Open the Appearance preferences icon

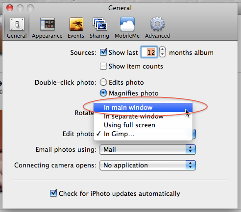point(48,24)
